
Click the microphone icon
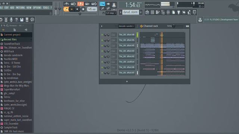pyautogui.click(x=11, y=20)
